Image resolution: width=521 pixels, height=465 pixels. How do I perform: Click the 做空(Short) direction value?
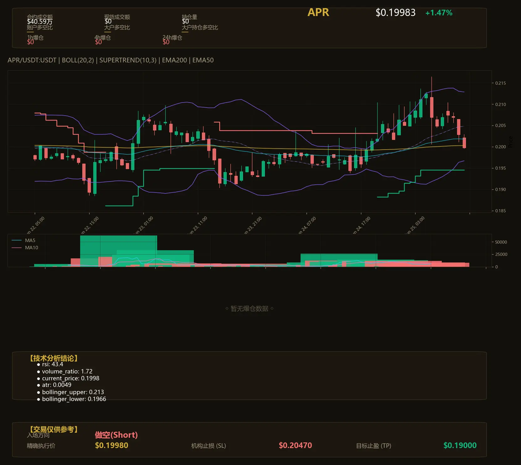(116, 435)
